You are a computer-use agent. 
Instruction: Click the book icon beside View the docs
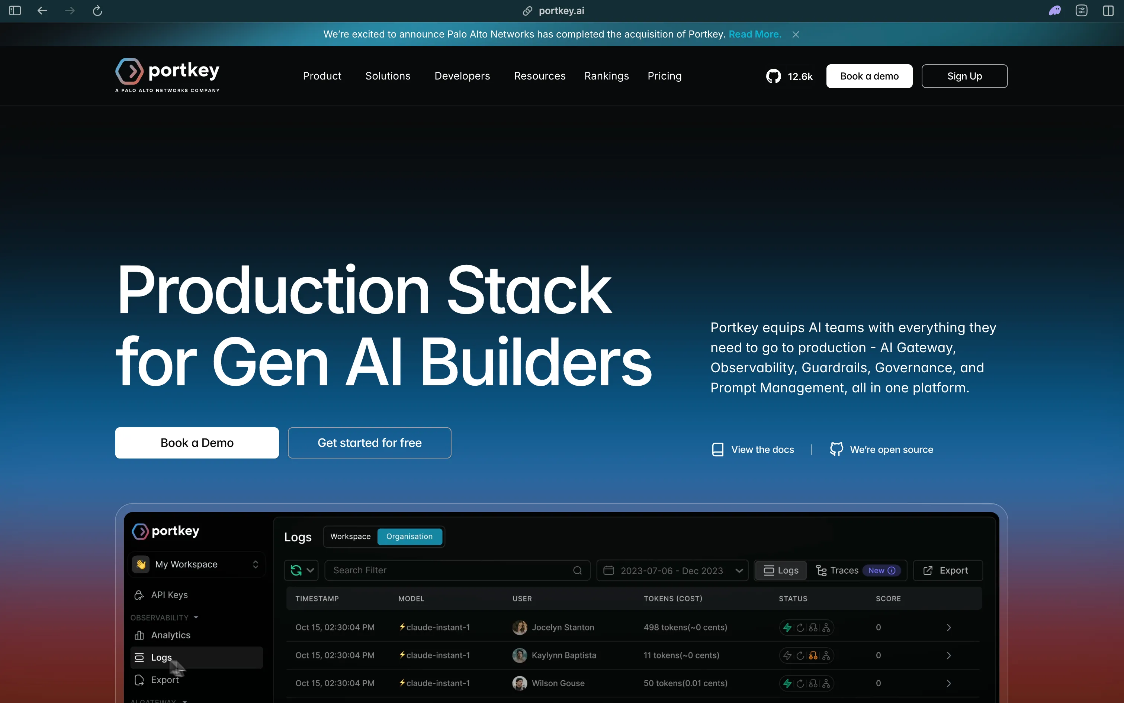coord(718,450)
